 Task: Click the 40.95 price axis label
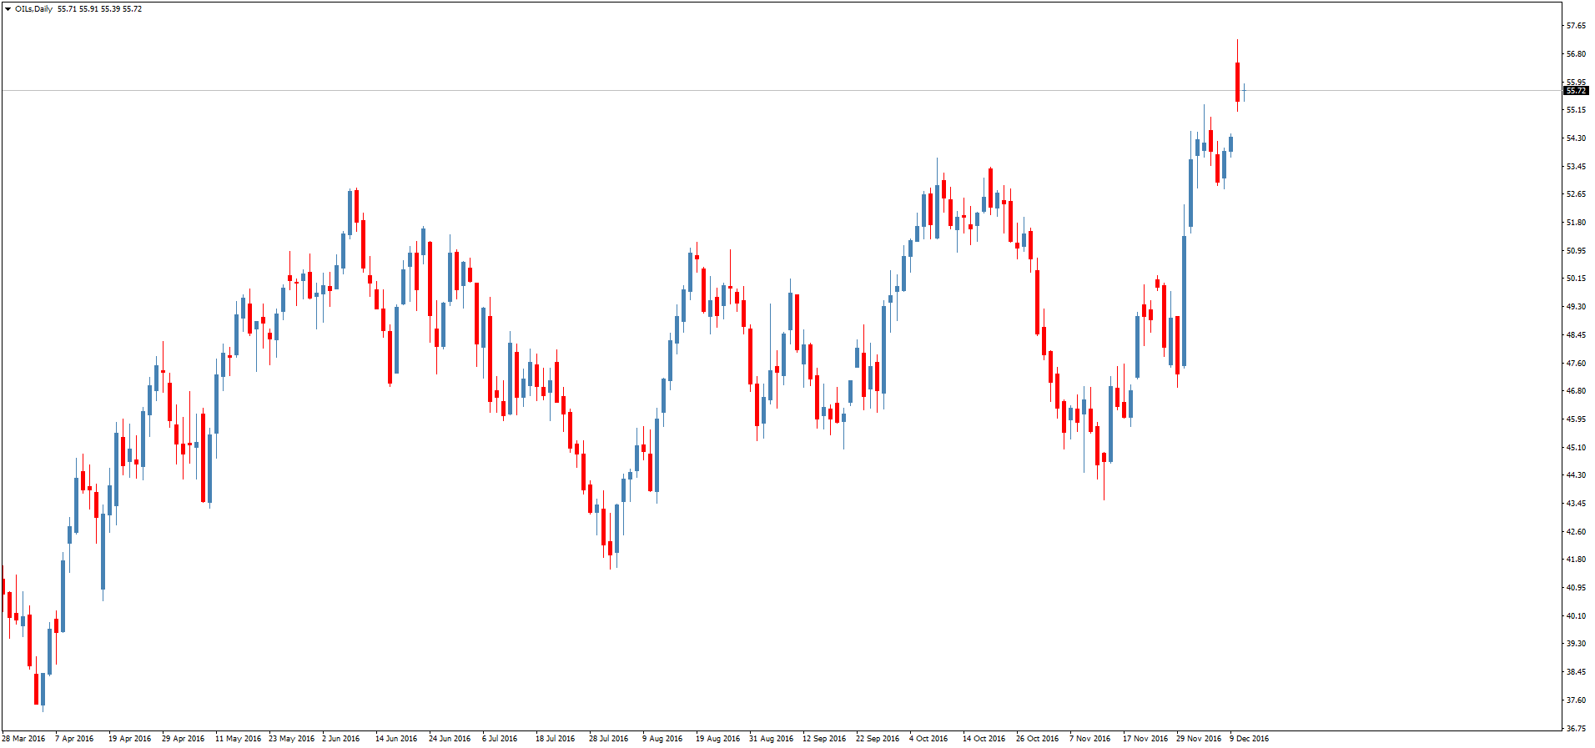click(x=1576, y=588)
